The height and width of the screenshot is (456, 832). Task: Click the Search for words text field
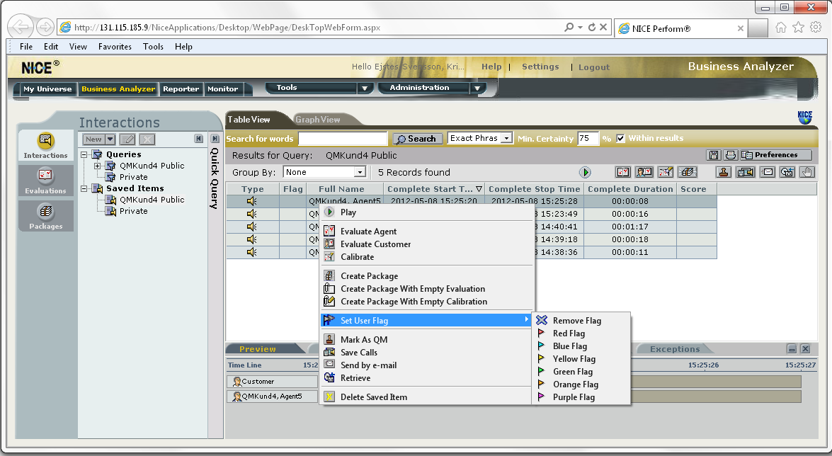click(343, 139)
